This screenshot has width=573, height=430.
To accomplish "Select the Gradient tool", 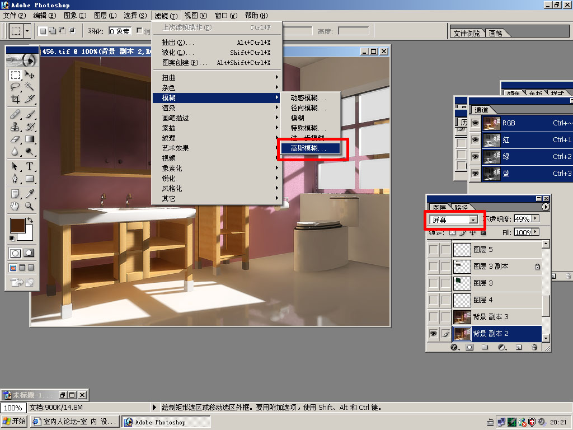I will click(x=30, y=139).
